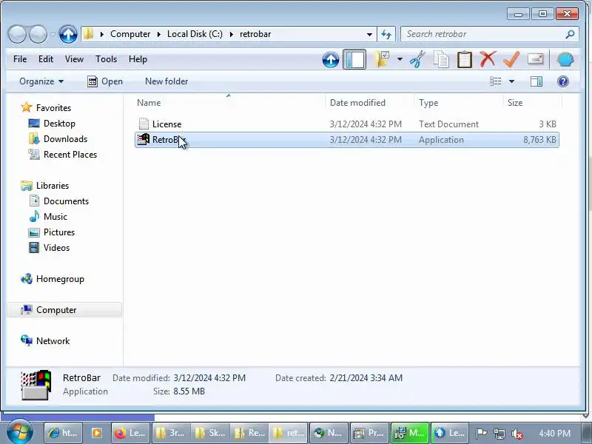Click Local Disk (C:) in the breadcrumb
This screenshot has width=592, height=444.
(x=195, y=34)
